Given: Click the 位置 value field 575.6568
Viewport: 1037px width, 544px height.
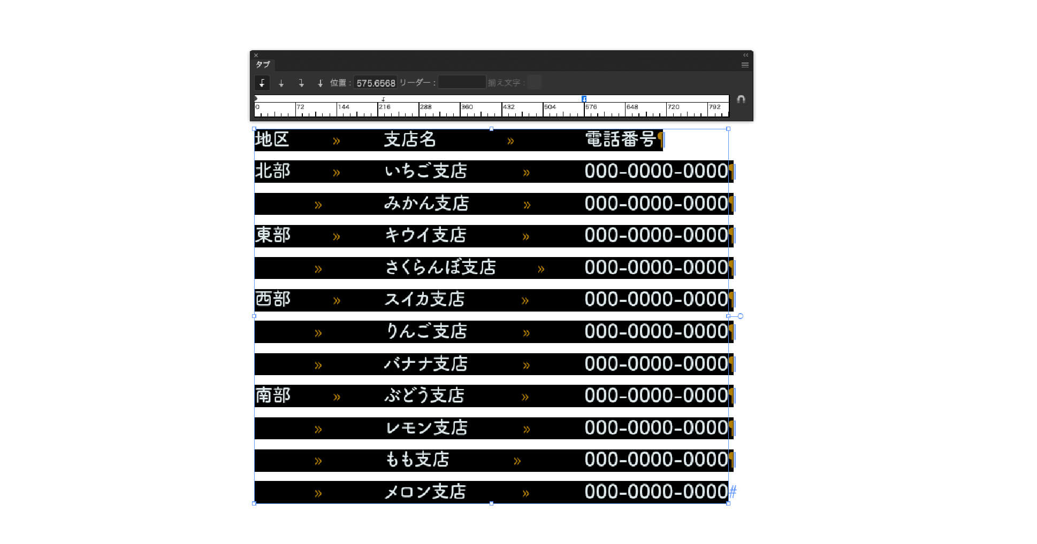Looking at the screenshot, I should (x=376, y=83).
